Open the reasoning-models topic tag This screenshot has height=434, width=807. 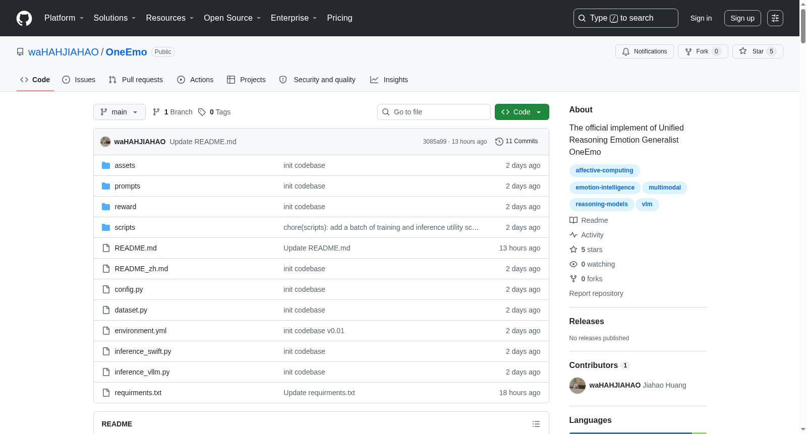(602, 204)
